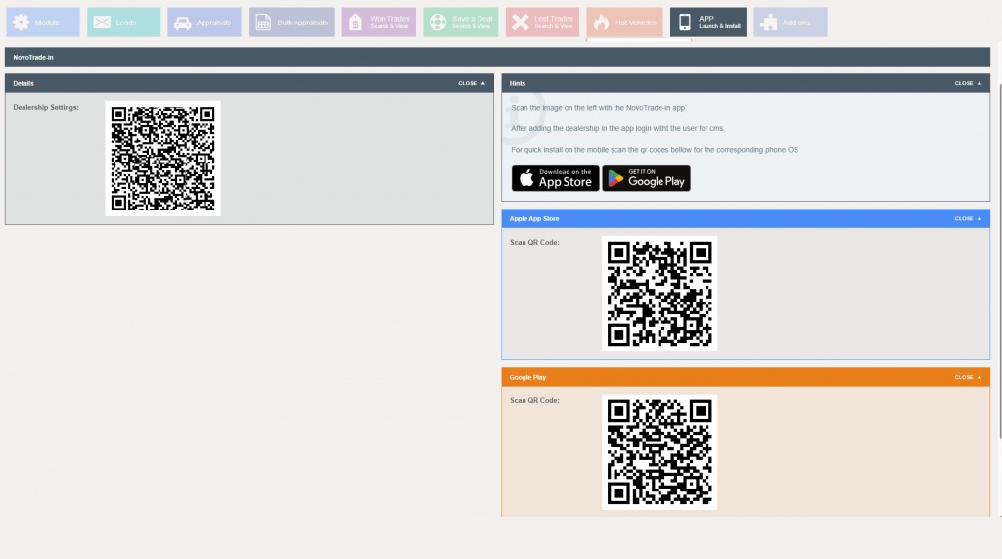Click the Module gear icon
Viewport: 1002px width, 559px height.
22,23
